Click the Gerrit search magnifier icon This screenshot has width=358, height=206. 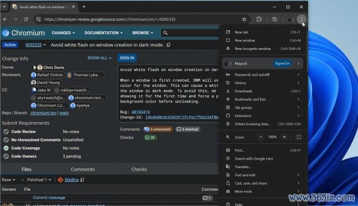166,33
